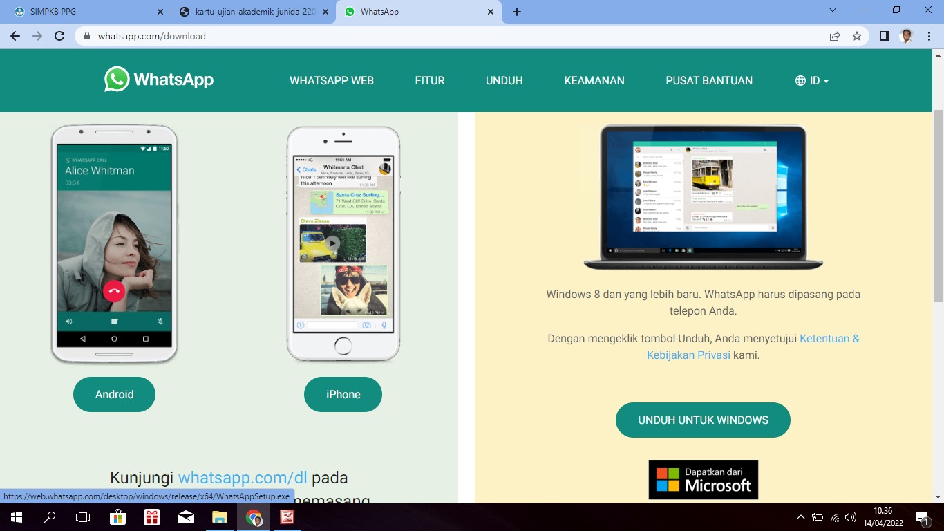The height and width of the screenshot is (531, 944).
Task: Click the laptop WhatsApp desktop image
Action: tap(704, 197)
